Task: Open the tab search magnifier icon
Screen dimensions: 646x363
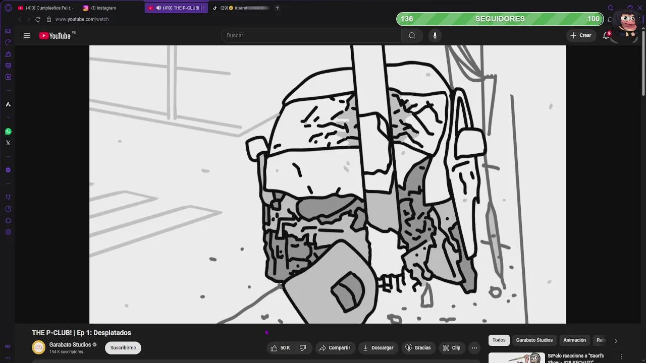Action: pos(611,8)
